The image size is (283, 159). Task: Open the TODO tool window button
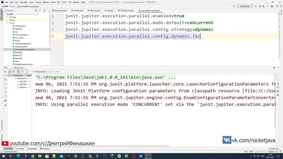20,149
